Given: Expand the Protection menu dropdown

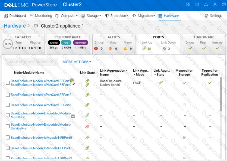Looking at the screenshot, I should (x=117, y=16).
